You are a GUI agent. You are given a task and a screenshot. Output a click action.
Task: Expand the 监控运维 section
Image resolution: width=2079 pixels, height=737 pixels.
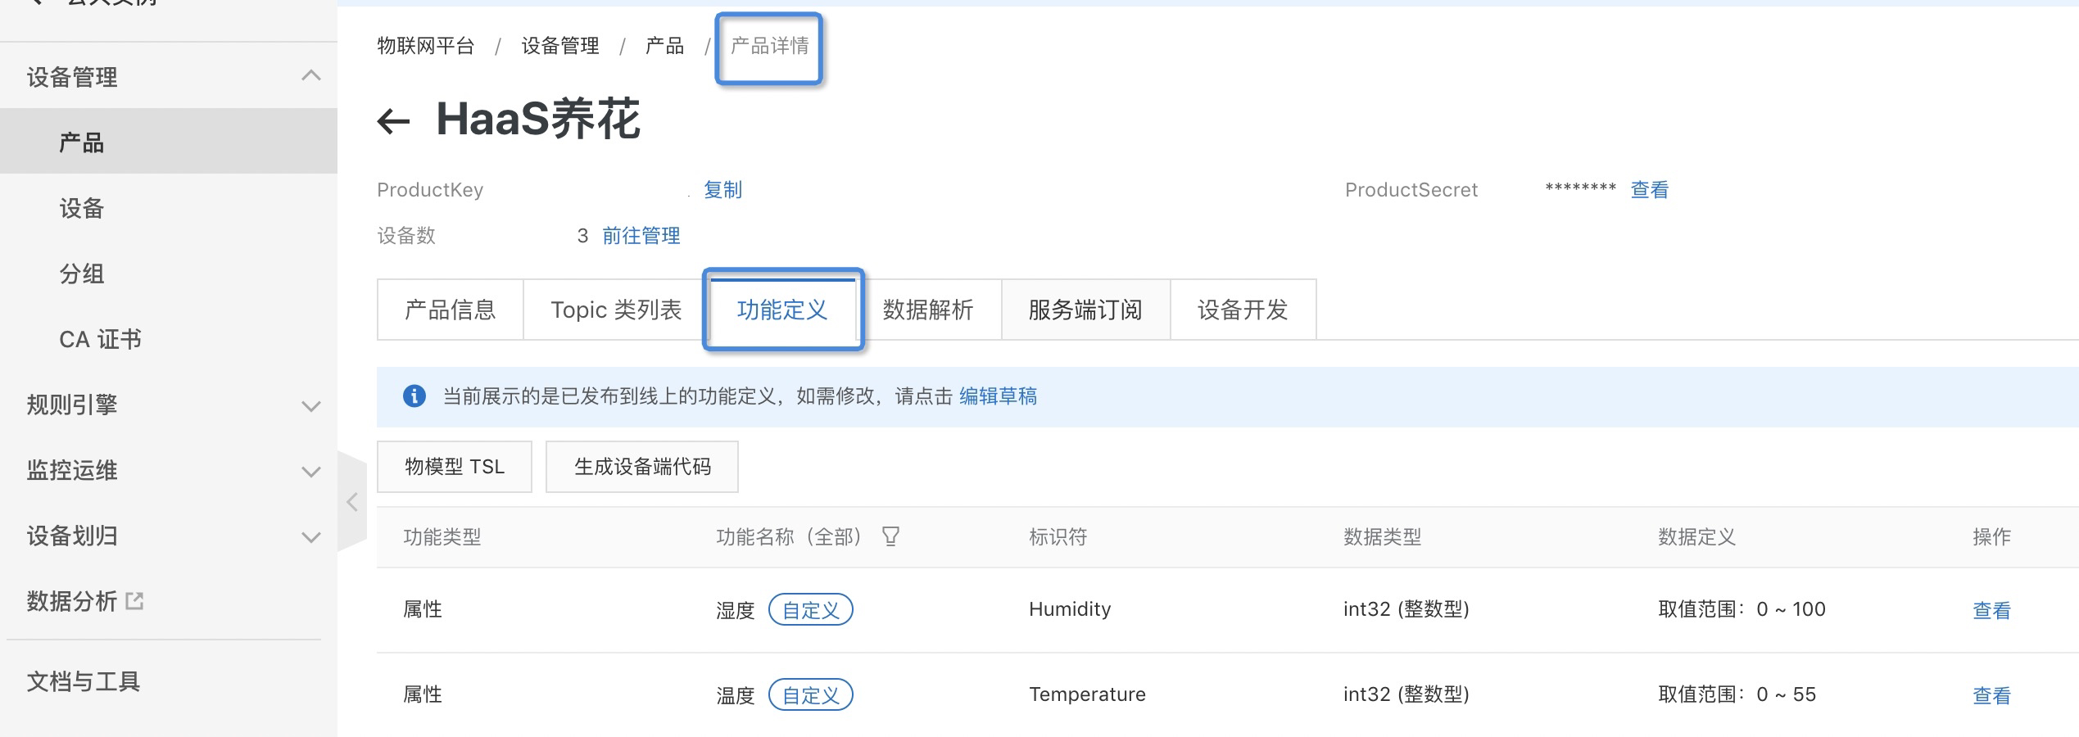point(310,471)
